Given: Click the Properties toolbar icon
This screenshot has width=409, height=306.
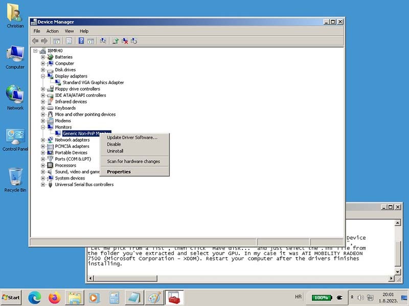Looking at the screenshot, I should click(x=69, y=41).
